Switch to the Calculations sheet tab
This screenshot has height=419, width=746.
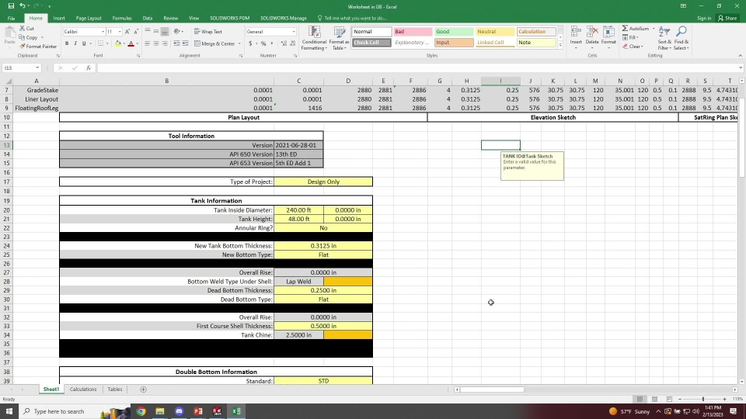(83, 389)
